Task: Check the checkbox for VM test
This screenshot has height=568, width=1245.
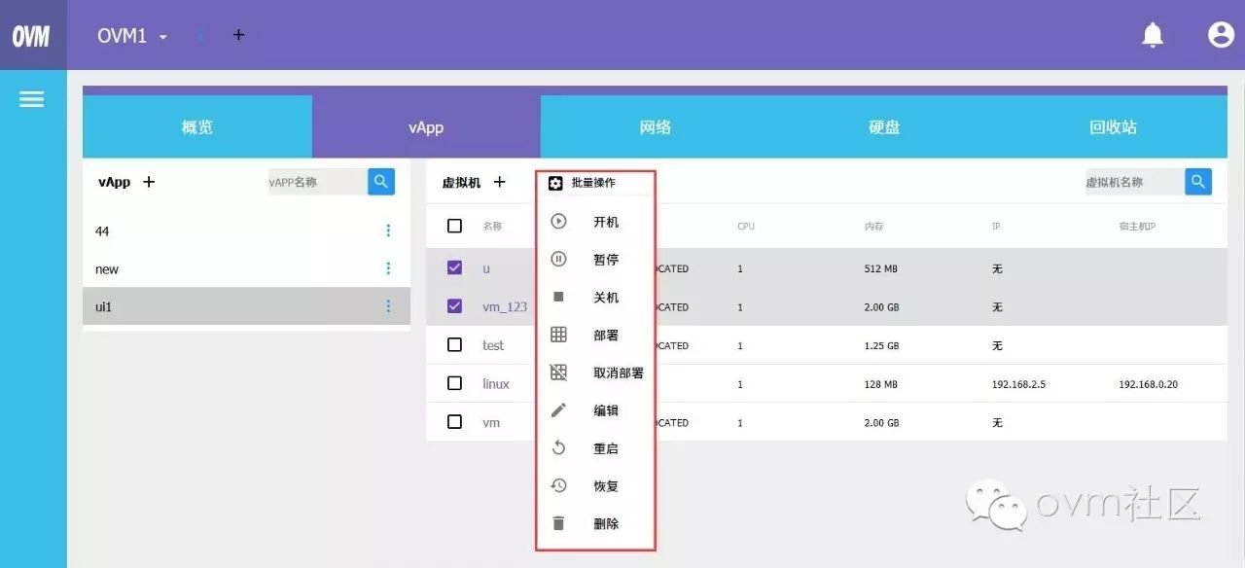Action: coord(454,344)
